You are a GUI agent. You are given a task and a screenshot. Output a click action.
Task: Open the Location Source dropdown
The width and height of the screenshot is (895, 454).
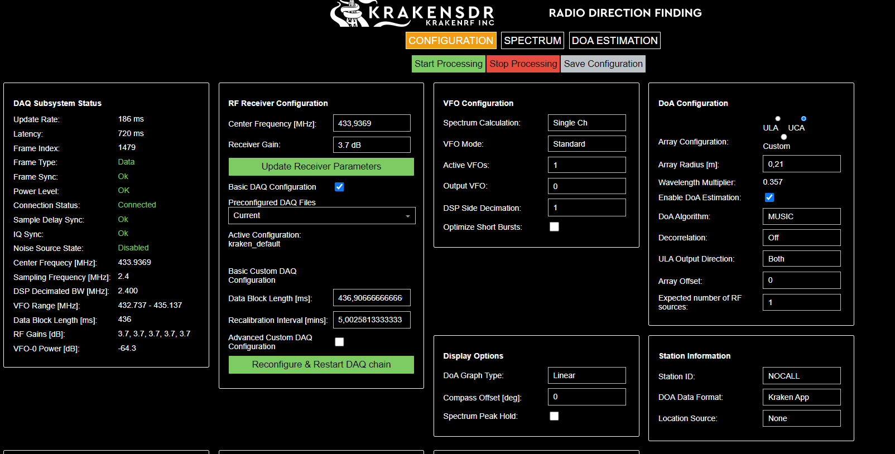point(802,418)
